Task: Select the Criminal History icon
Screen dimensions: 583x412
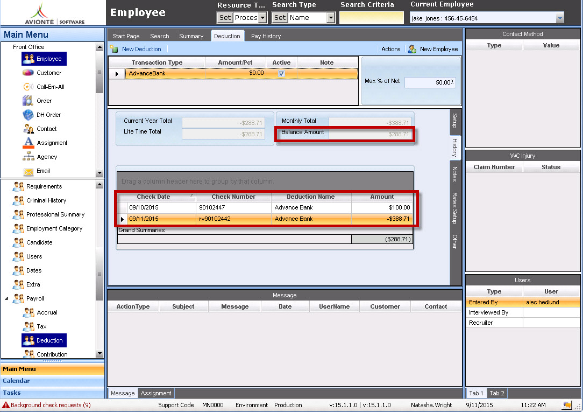Action: point(18,200)
